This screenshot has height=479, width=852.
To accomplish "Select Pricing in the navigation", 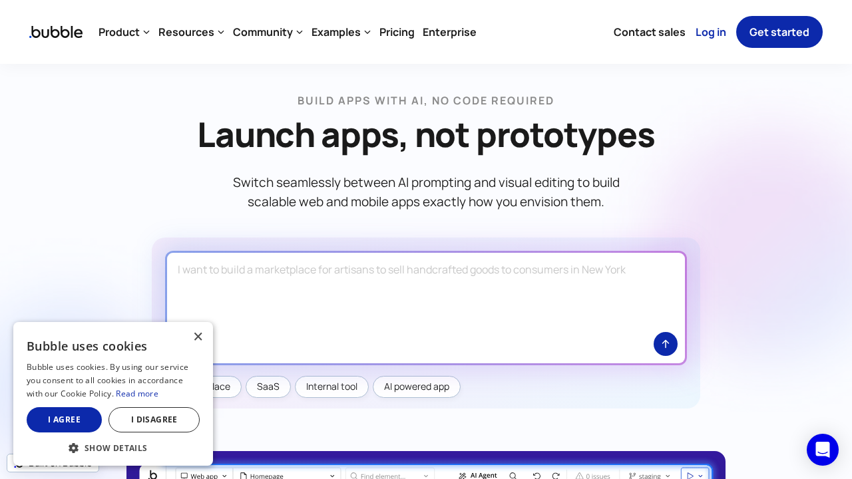I will click(x=397, y=32).
